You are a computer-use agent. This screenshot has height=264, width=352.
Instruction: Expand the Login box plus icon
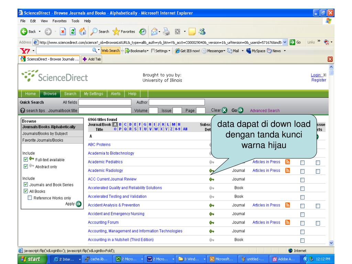click(324, 75)
